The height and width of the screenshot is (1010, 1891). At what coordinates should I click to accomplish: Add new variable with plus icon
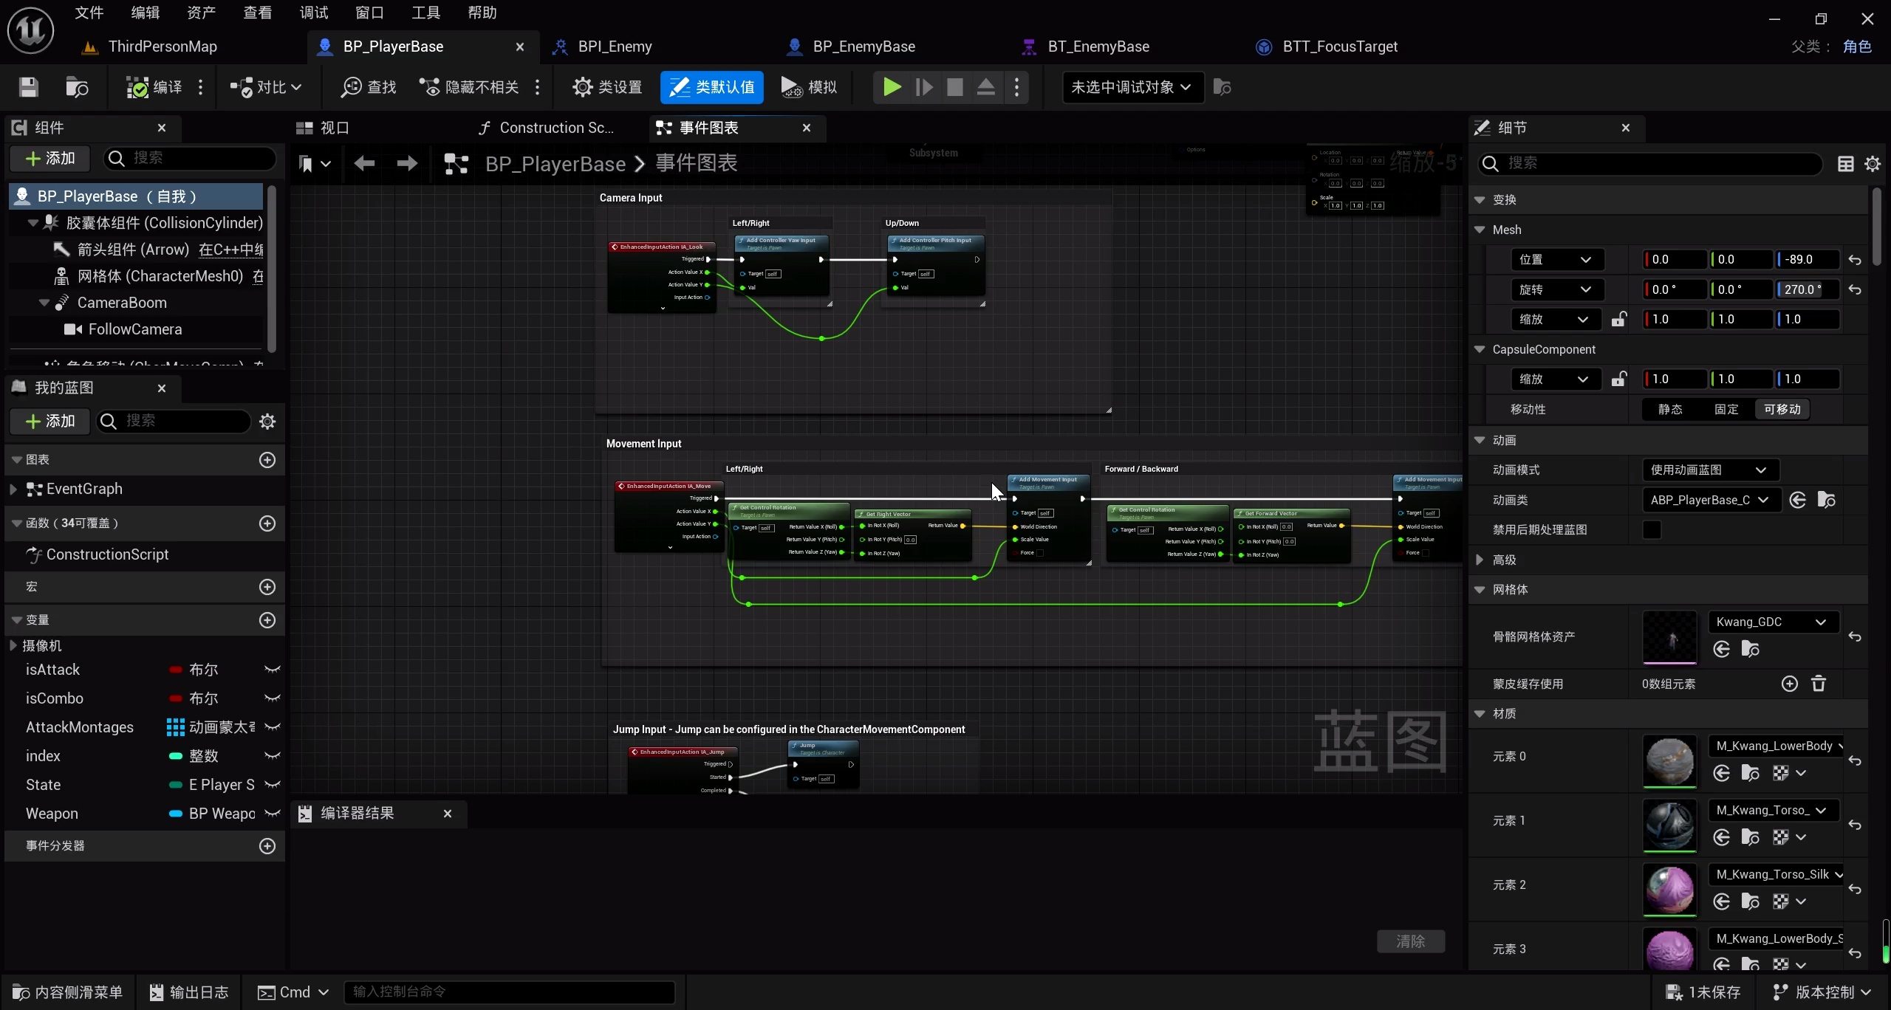[267, 620]
